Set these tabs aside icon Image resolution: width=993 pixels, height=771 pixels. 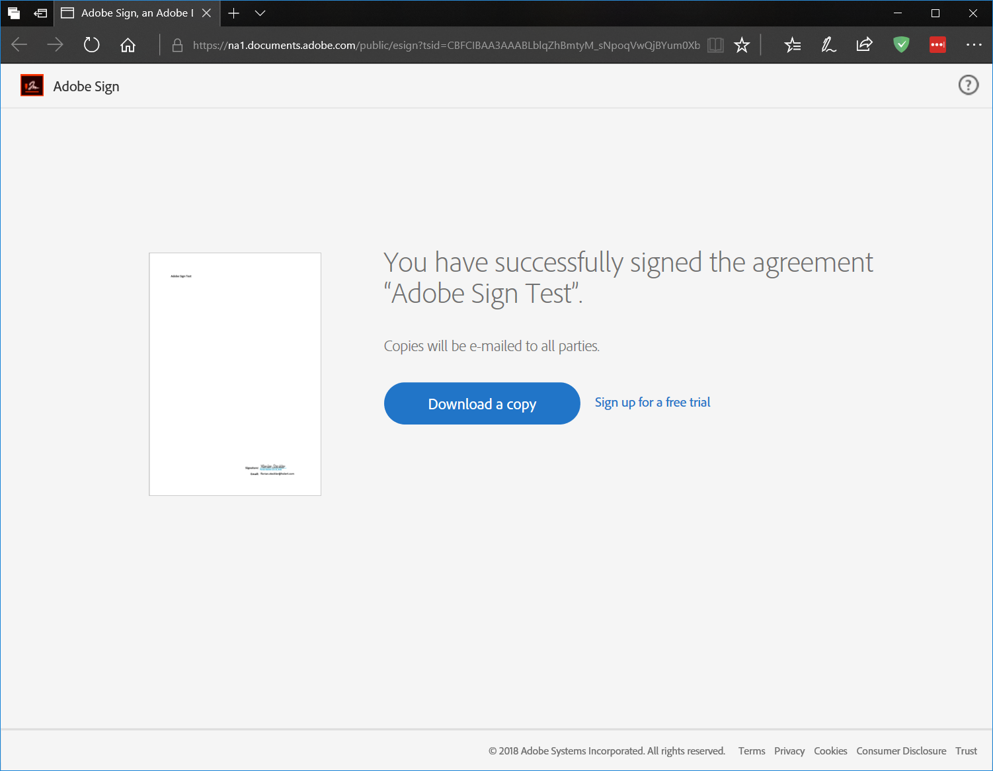(40, 13)
